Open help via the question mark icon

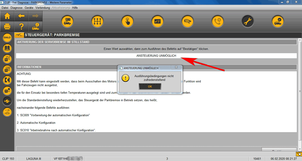click(21, 27)
